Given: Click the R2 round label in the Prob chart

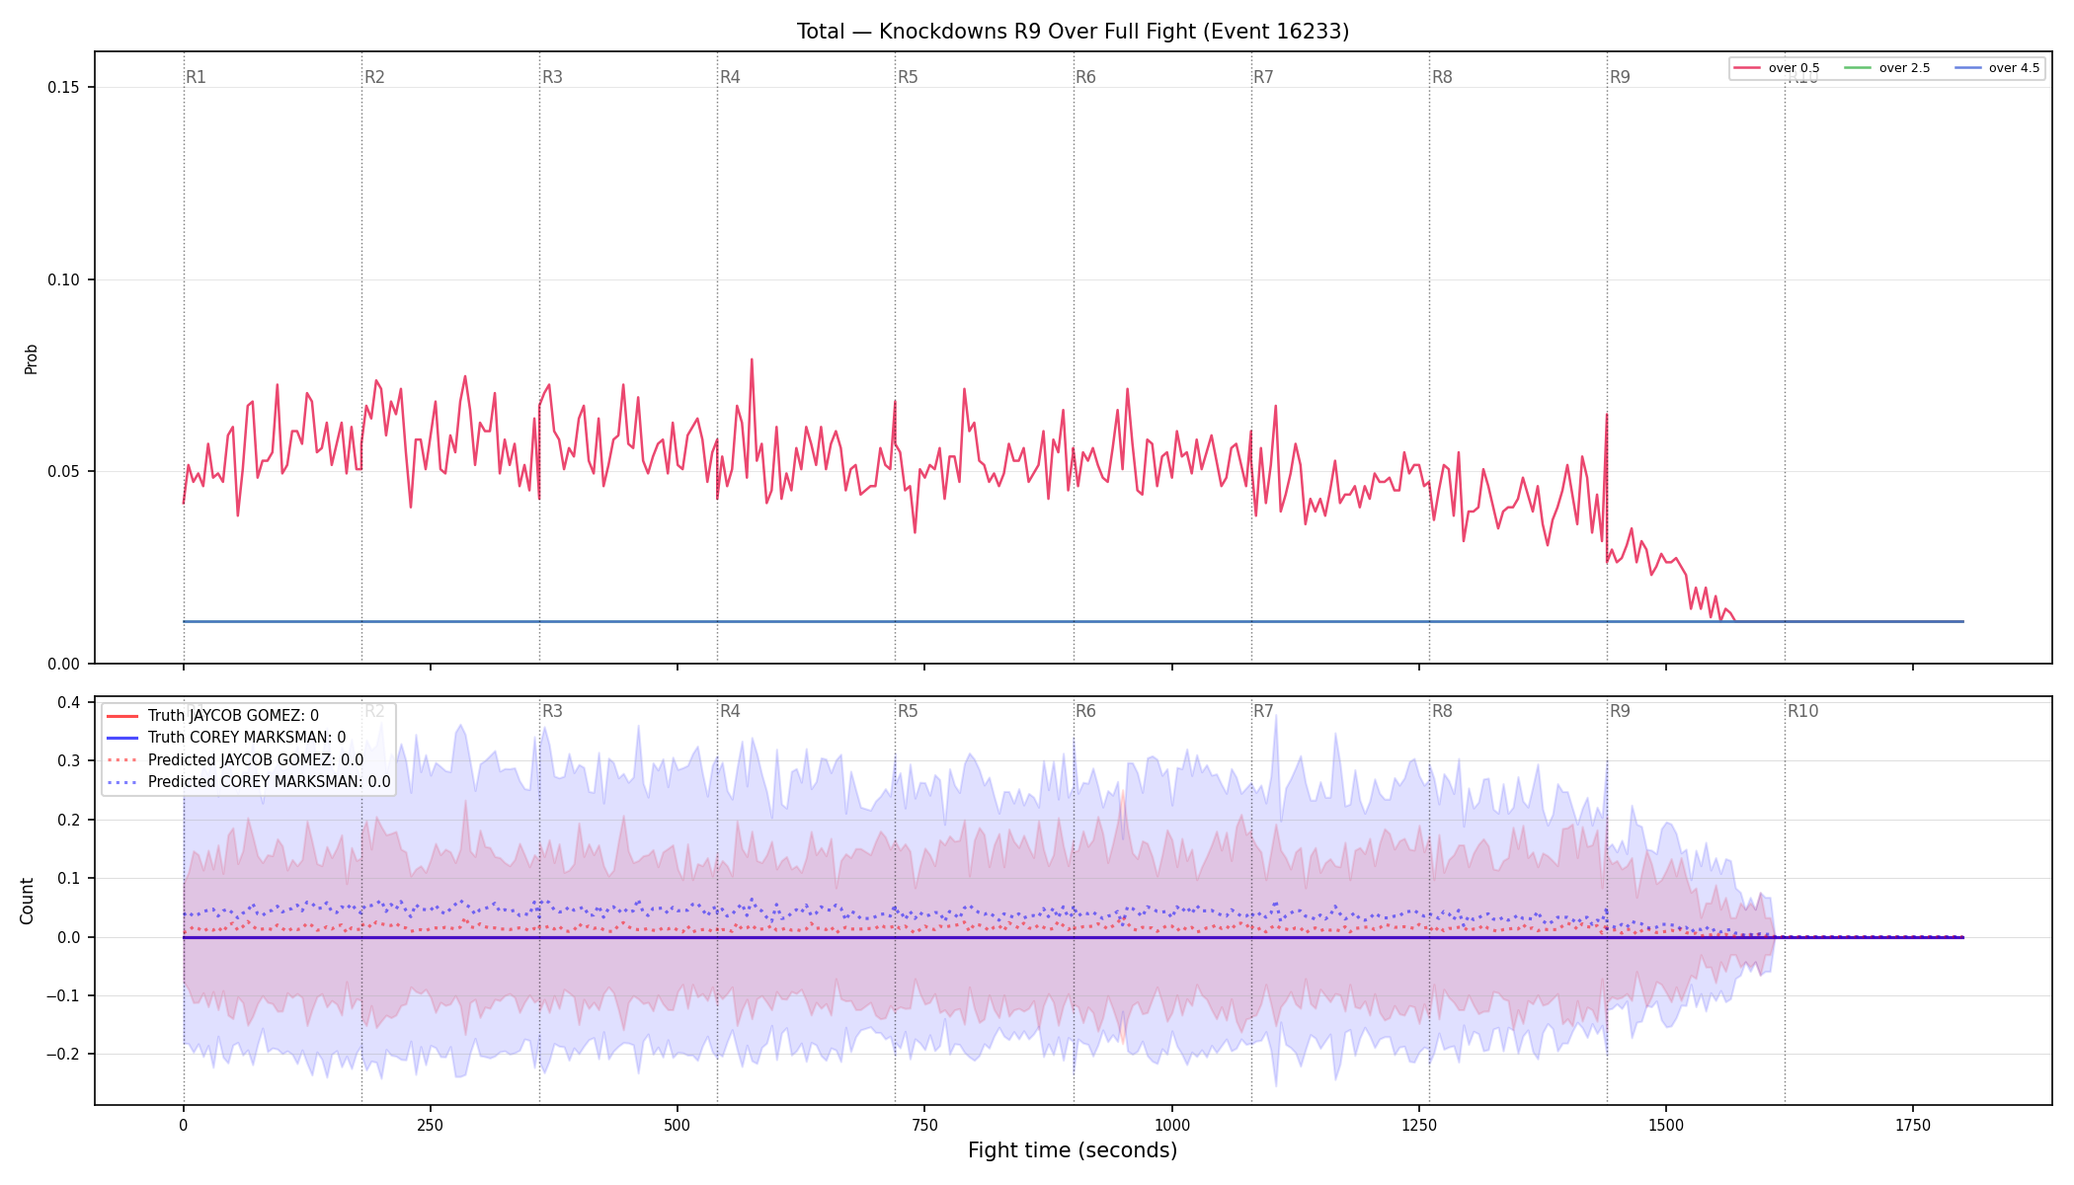Looking at the screenshot, I should pyautogui.click(x=374, y=77).
